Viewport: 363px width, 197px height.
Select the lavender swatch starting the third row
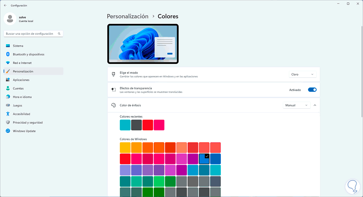125,170
